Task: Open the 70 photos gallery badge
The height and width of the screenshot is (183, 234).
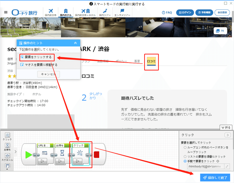Action: pos(220,31)
